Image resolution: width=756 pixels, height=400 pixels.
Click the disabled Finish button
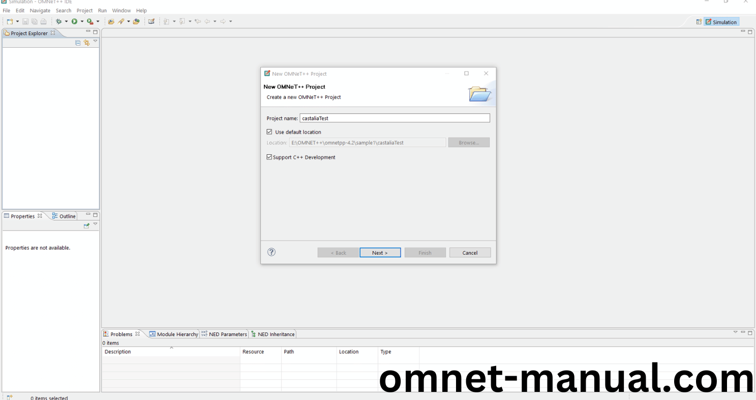pyautogui.click(x=425, y=253)
